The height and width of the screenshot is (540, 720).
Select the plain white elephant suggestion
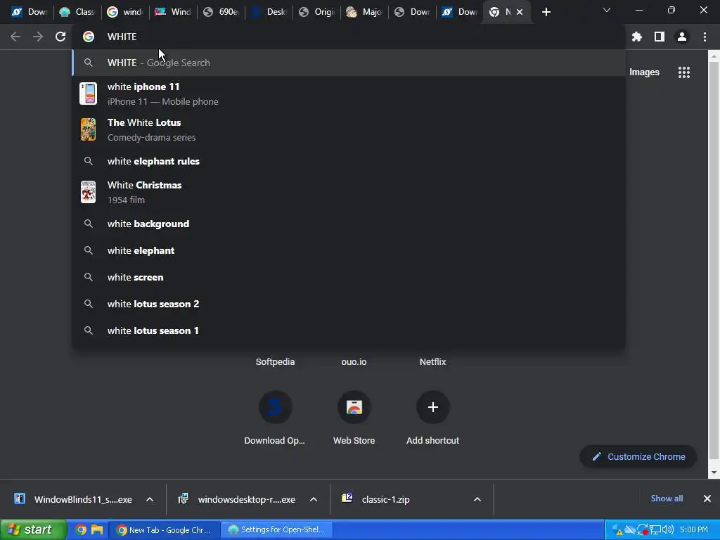[349, 250]
